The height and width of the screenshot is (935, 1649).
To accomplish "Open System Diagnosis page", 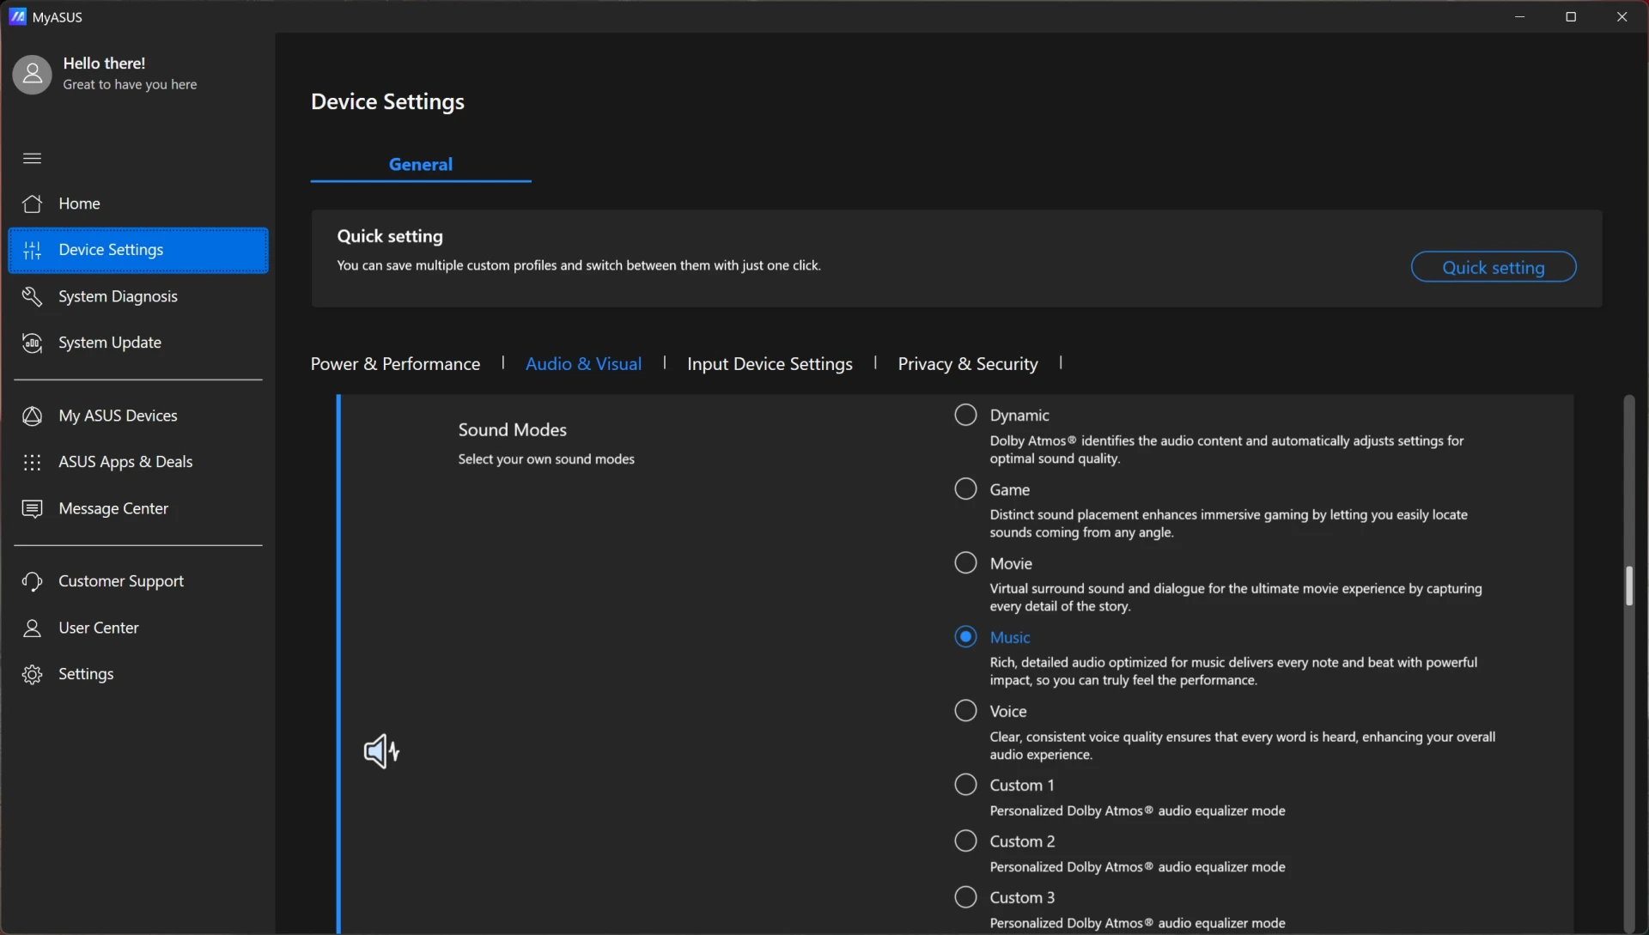I will (x=137, y=296).
